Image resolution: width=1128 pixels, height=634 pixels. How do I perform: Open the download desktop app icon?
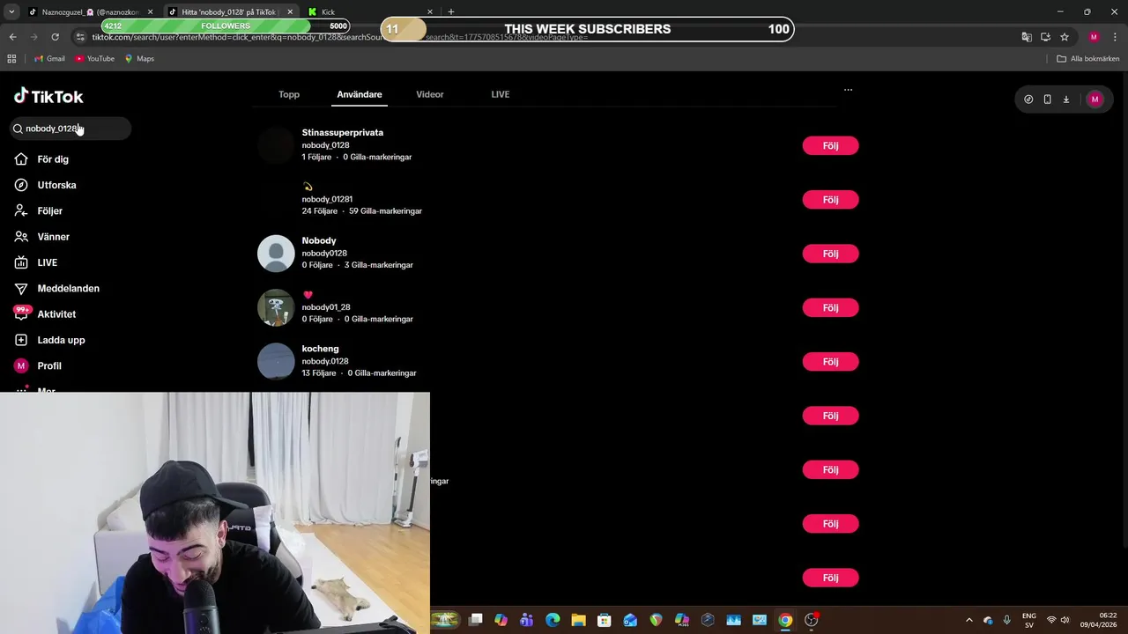[x=1065, y=100]
